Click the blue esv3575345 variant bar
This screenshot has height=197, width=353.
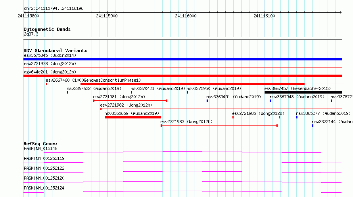pyautogui.click(x=182, y=59)
